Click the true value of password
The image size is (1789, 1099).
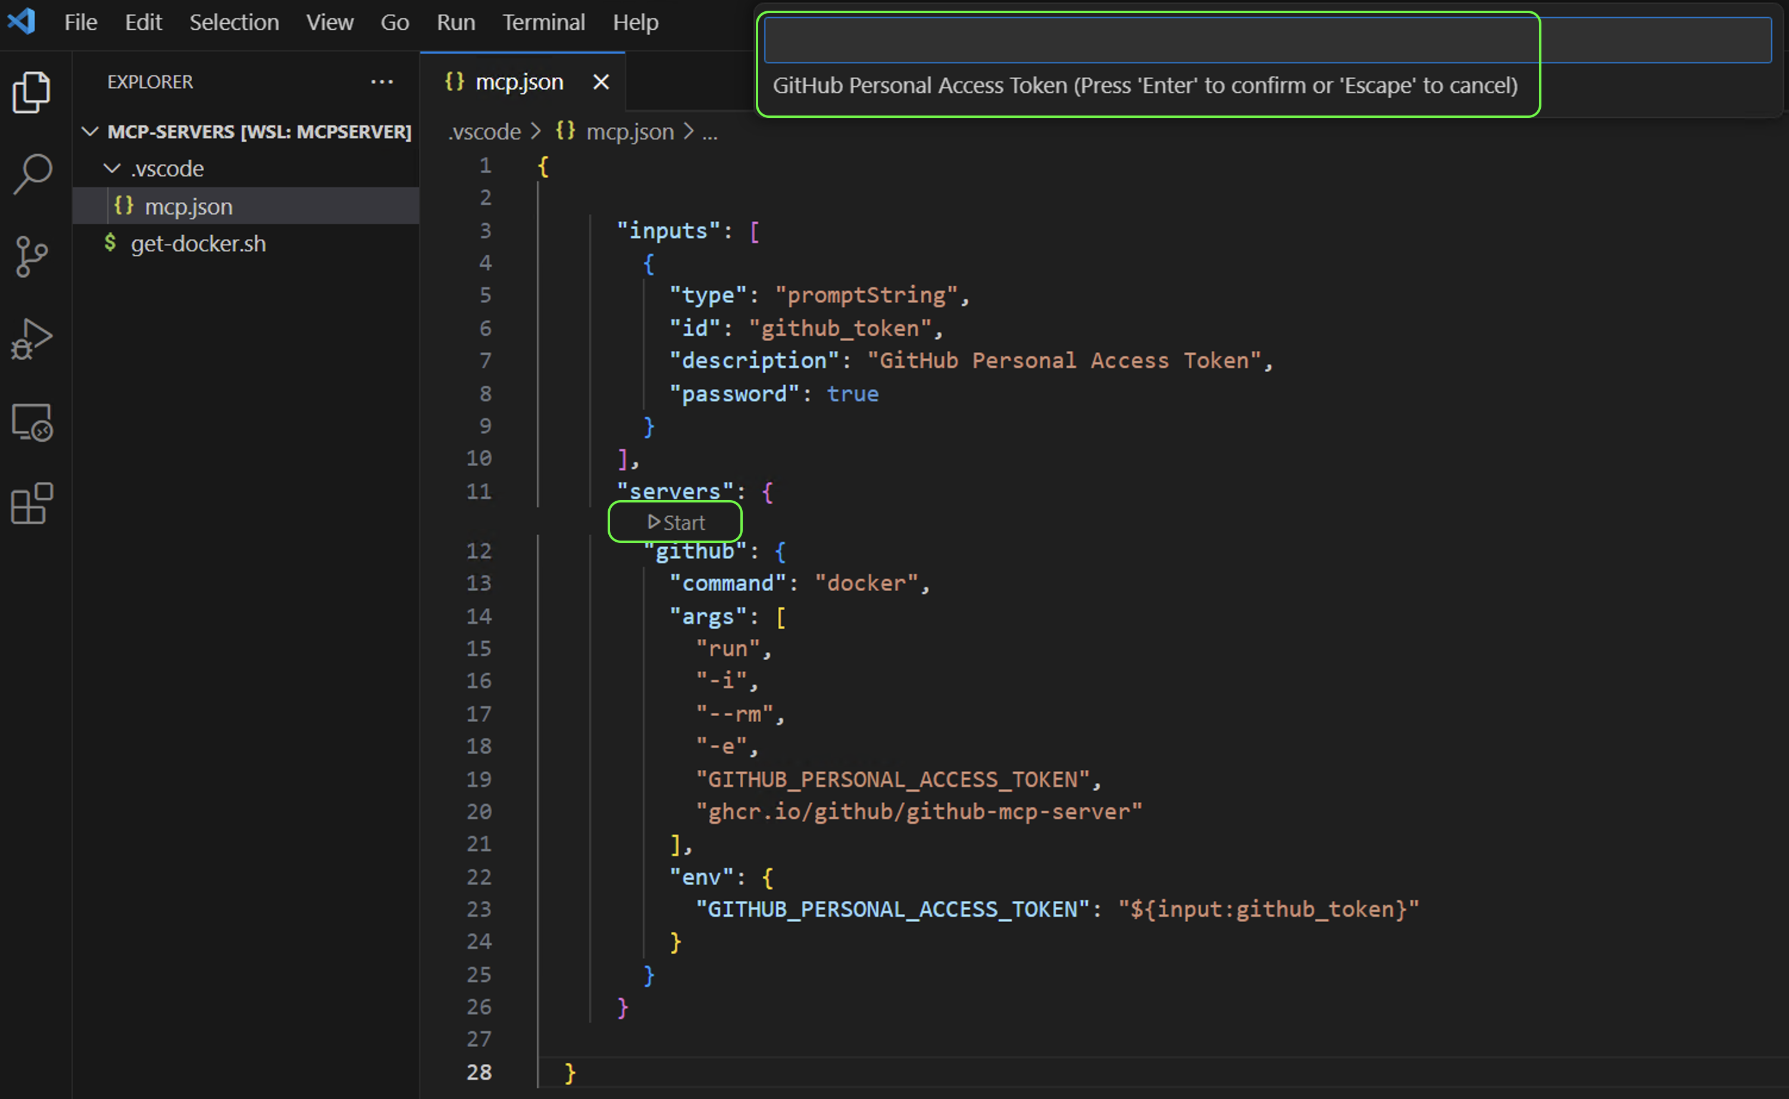coord(852,394)
